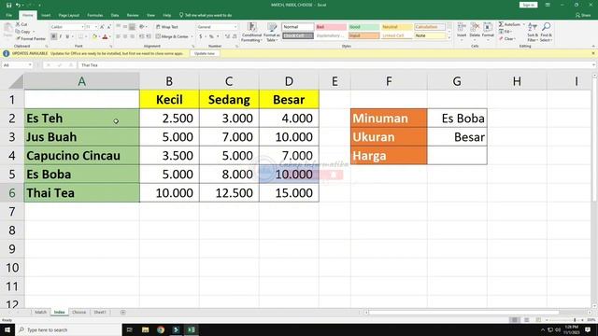The height and width of the screenshot is (336, 598).
Task: Apply the Bad cell style
Action: 331,27
